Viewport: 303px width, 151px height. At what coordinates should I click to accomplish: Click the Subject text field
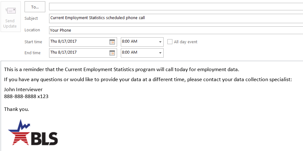(x=176, y=18)
